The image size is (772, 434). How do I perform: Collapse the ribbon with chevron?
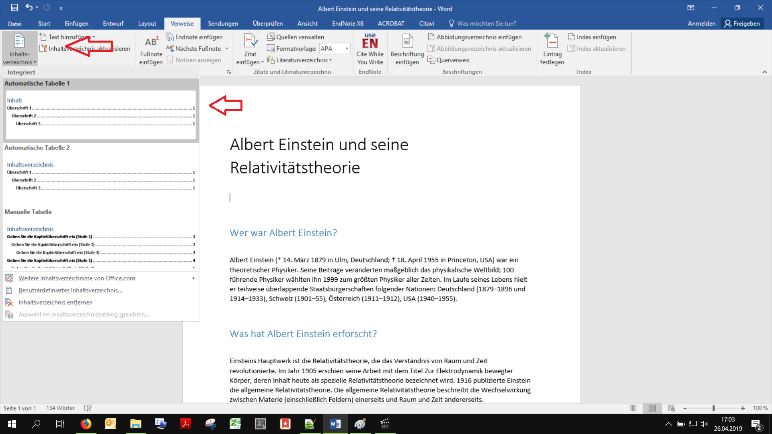764,72
